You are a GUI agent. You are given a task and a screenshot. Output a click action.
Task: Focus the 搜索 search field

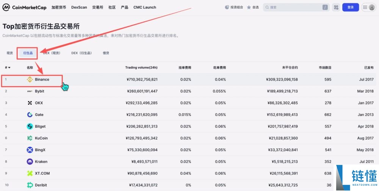[x=296, y=7]
